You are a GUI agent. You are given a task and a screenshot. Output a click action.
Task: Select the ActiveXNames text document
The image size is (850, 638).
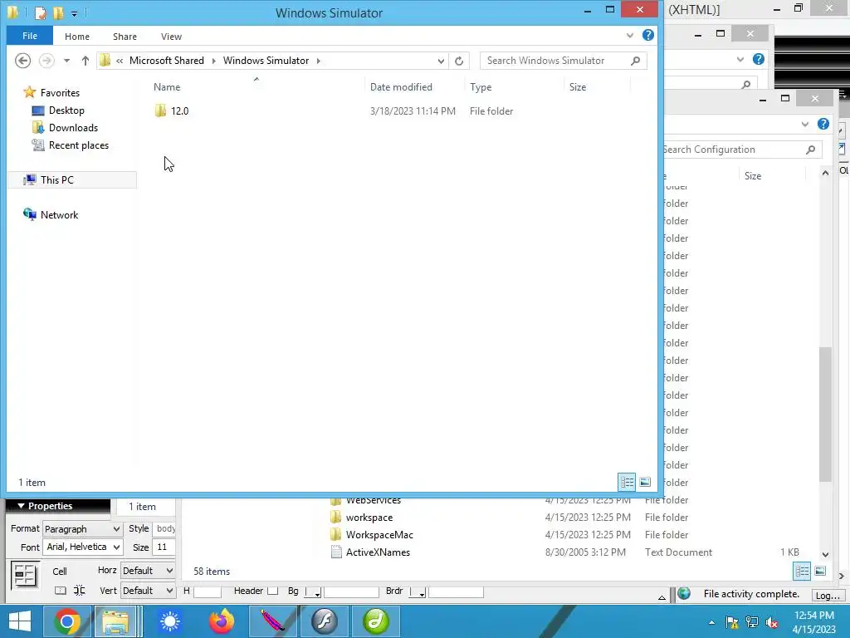coord(378,552)
